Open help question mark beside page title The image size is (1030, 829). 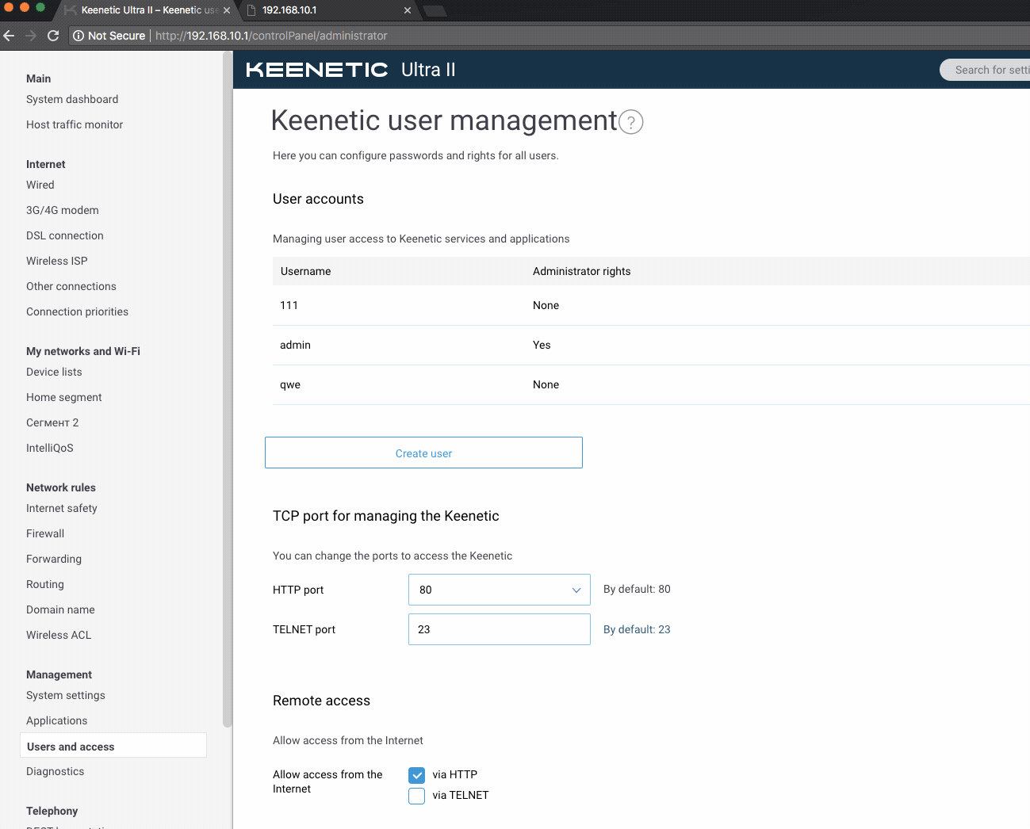tap(631, 122)
